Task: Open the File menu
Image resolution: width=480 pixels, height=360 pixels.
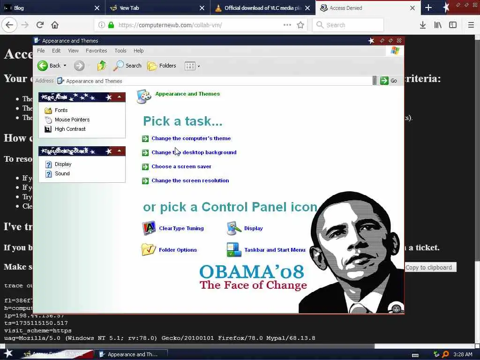Action: pyautogui.click(x=41, y=51)
